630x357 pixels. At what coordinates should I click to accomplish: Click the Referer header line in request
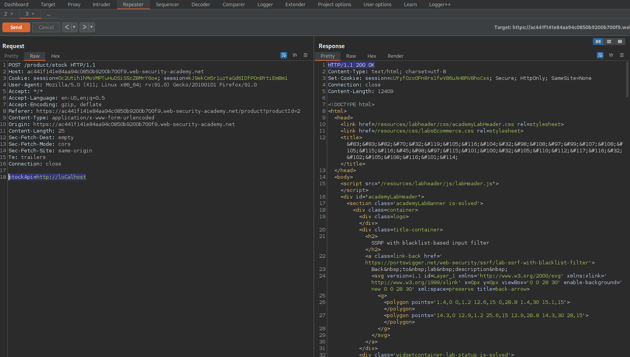154,111
